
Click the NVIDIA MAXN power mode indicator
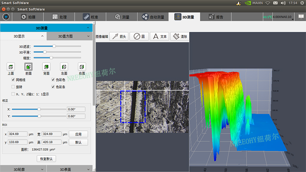pos(254,3)
